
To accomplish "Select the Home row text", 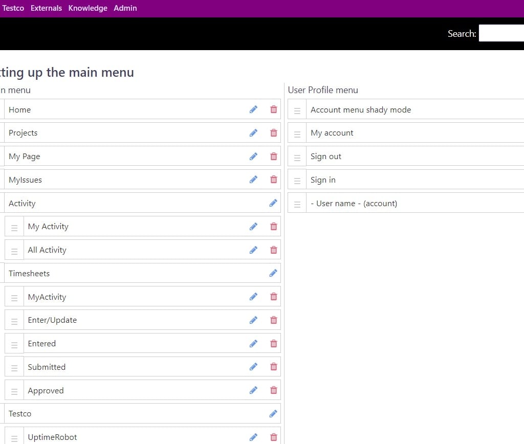I will coord(20,109).
